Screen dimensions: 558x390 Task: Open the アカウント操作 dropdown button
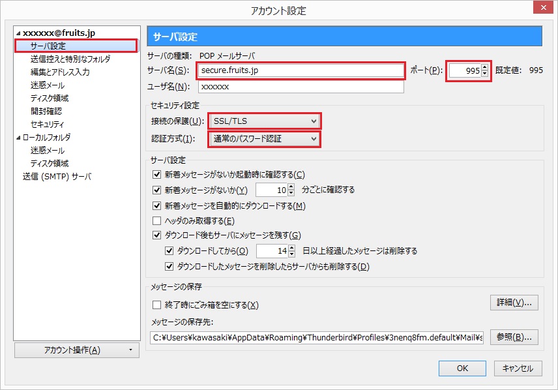pos(77,350)
